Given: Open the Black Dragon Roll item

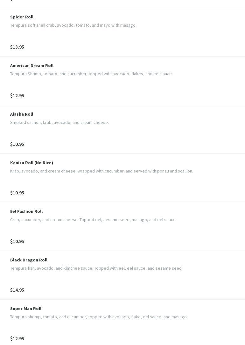Looking at the screenshot, I should 29,260.
